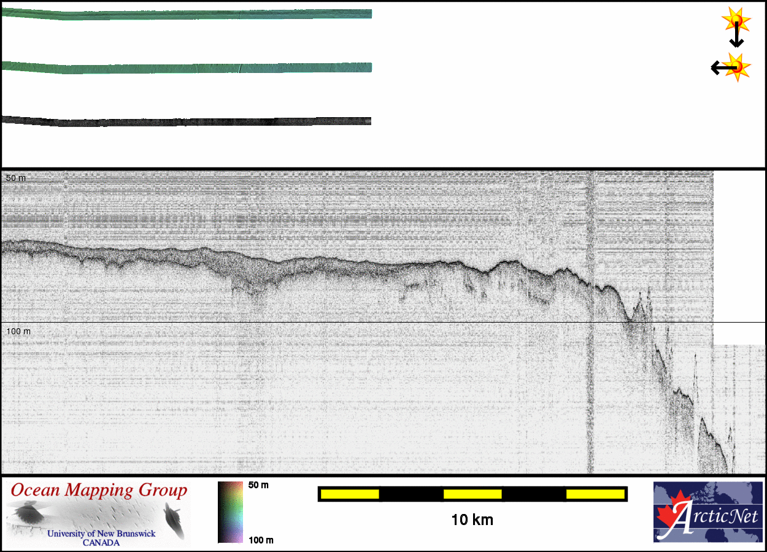Click the 100 m depth label in profile
Image resolution: width=767 pixels, height=552 pixels.
[x=18, y=331]
